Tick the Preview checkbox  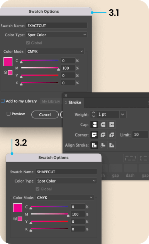point(8,114)
